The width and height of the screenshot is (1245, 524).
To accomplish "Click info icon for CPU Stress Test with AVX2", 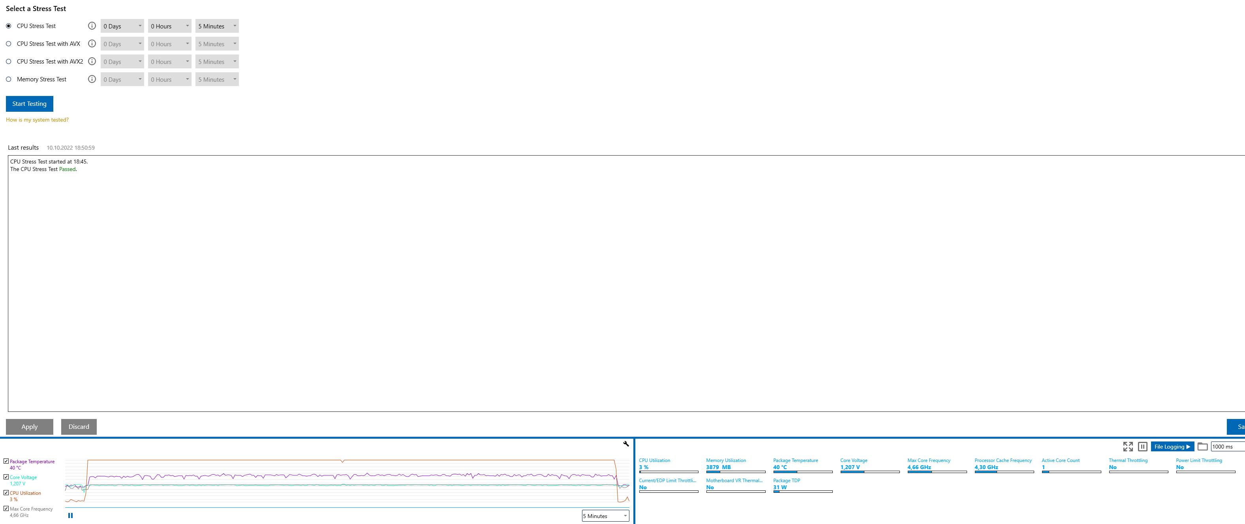I will [92, 61].
